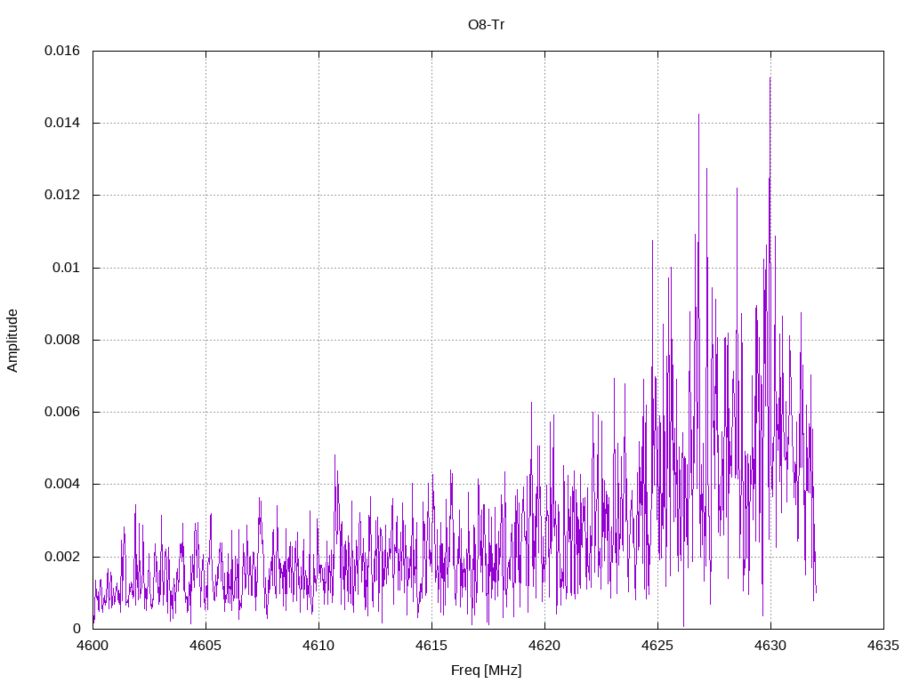911x683 pixels.
Task: Click x-axis tick label 4630
Action: pos(771,646)
